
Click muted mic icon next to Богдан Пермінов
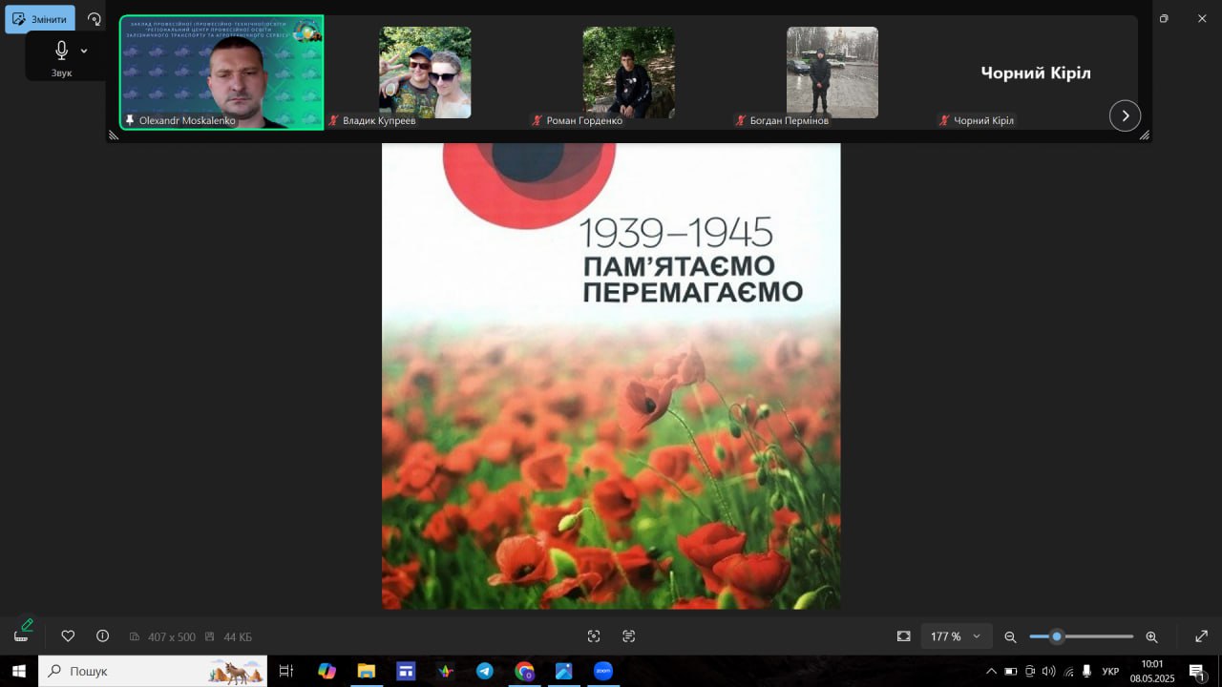(741, 121)
